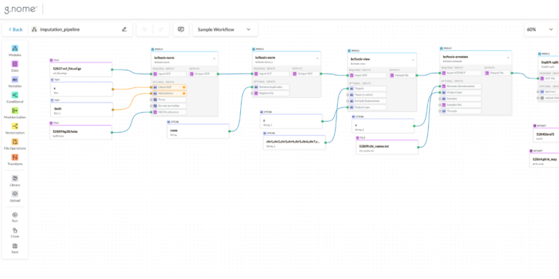Collapse the bcftools-annotate module chevron
559x279 pixels.
[x=508, y=57]
